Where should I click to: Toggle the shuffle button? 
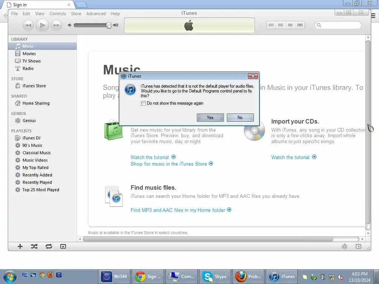tap(34, 246)
